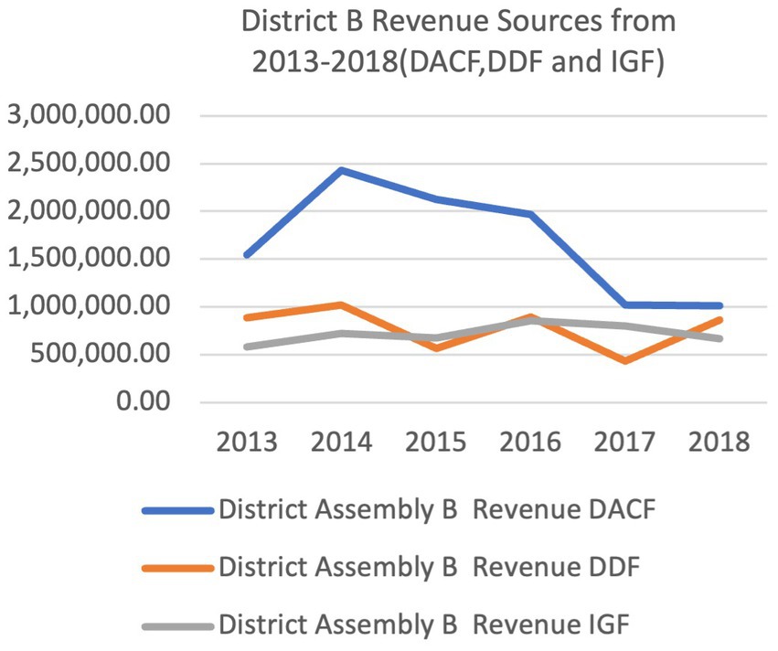Select legend text 'District Assembly B Revenue IGF'
This screenshot has width=778, height=651.
[x=424, y=625]
